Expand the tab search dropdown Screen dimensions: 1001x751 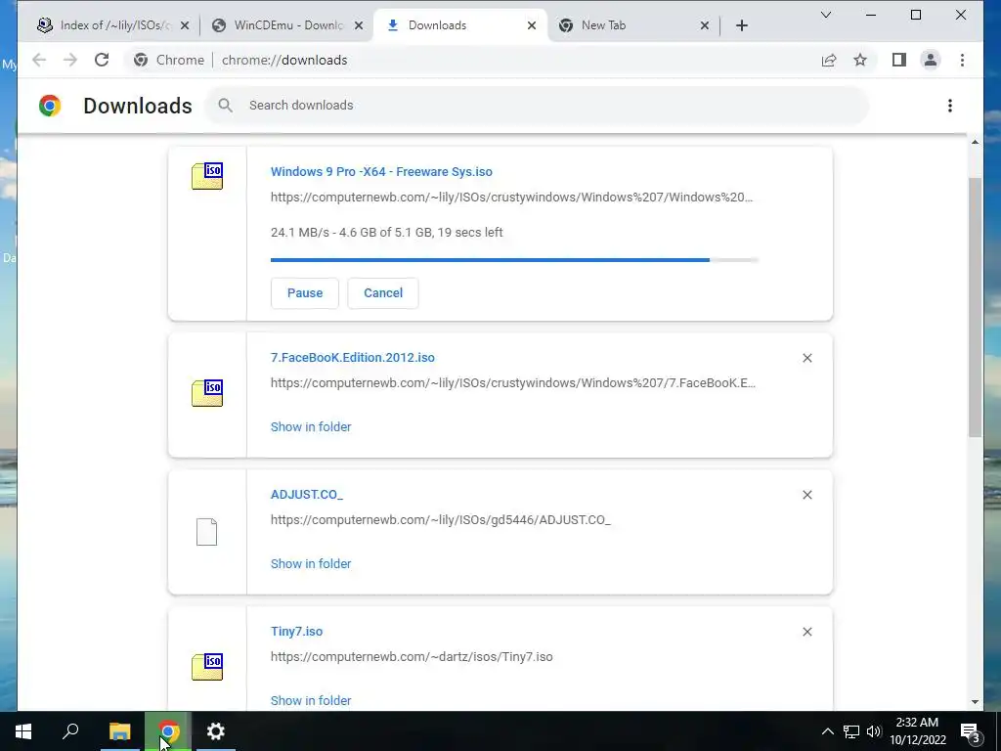[825, 15]
